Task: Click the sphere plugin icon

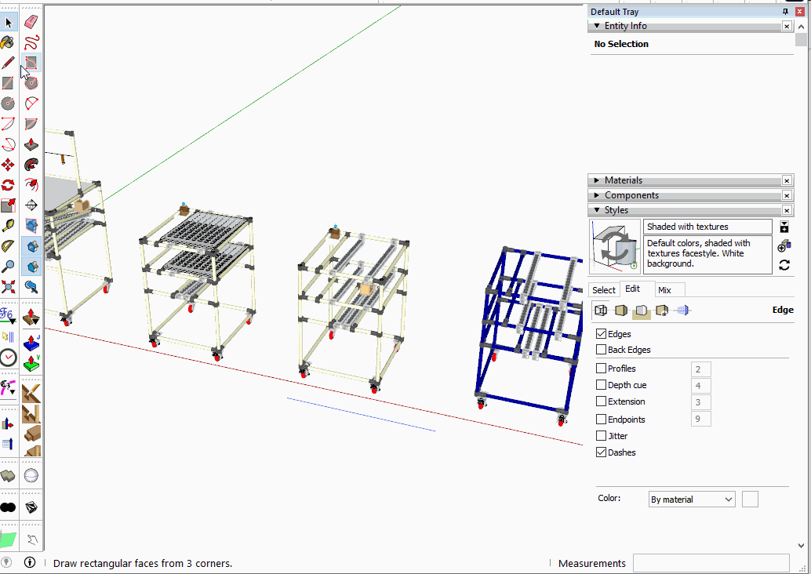Action: tap(31, 476)
